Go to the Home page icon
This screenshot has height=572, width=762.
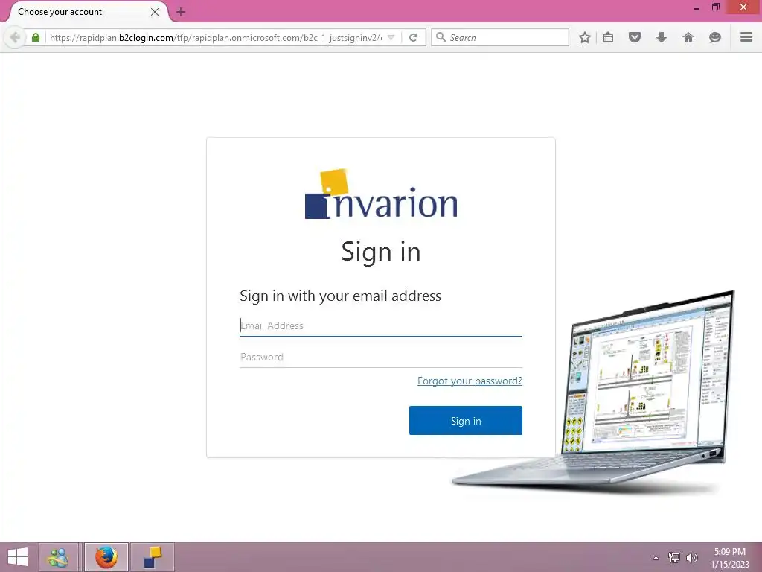[688, 37]
